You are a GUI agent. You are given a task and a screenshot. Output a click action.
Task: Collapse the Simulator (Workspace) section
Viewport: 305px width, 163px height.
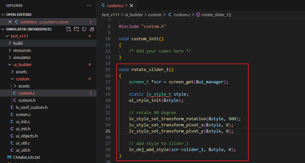coord(3,29)
